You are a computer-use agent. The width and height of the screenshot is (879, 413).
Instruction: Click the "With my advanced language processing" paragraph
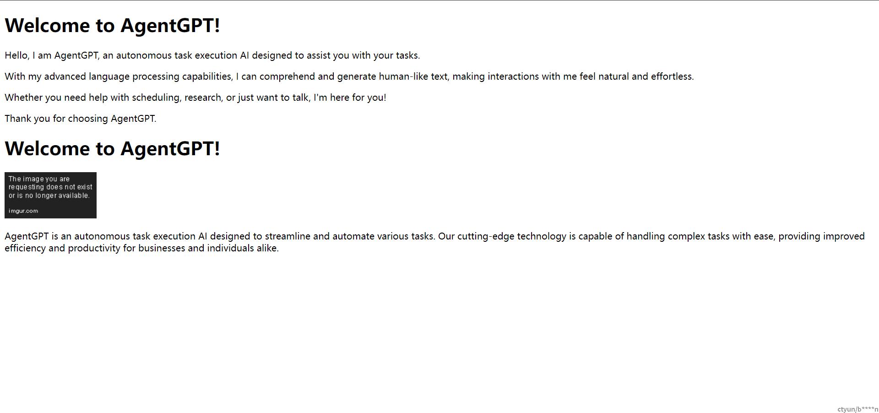[x=349, y=76]
